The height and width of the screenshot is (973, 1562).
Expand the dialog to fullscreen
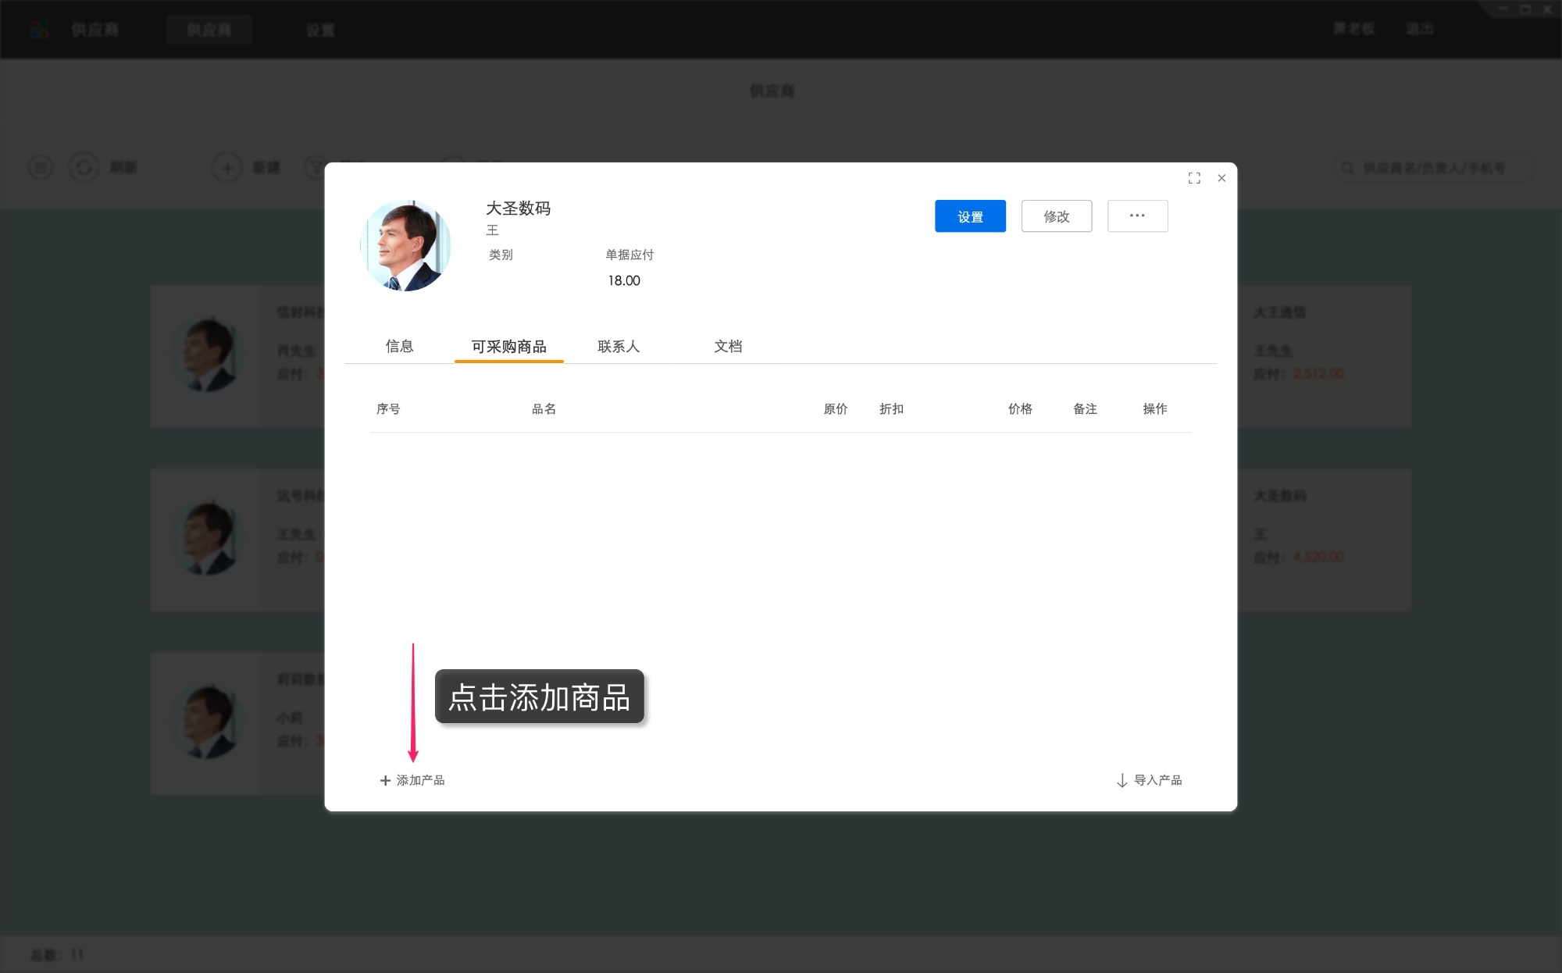[x=1194, y=178]
